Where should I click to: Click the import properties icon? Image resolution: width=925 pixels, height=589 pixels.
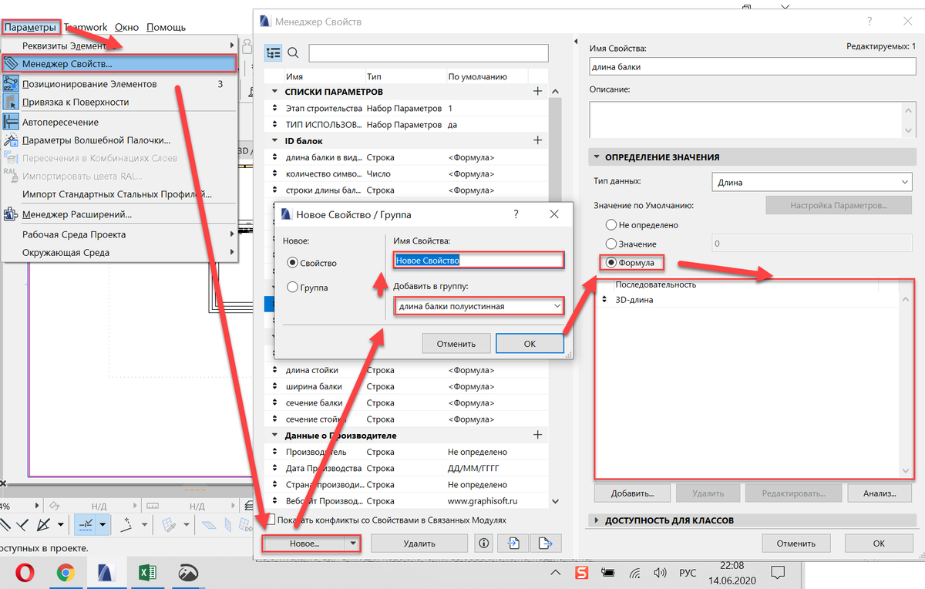point(513,543)
